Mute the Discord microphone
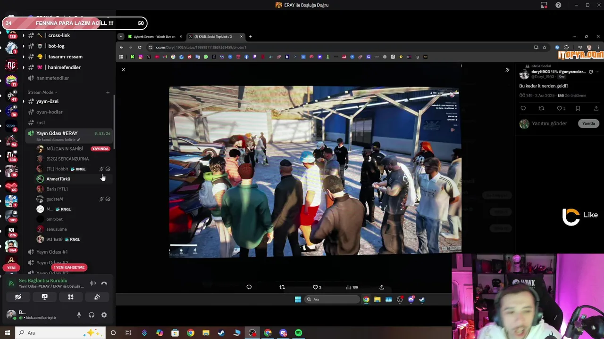The image size is (604, 339). click(x=79, y=315)
